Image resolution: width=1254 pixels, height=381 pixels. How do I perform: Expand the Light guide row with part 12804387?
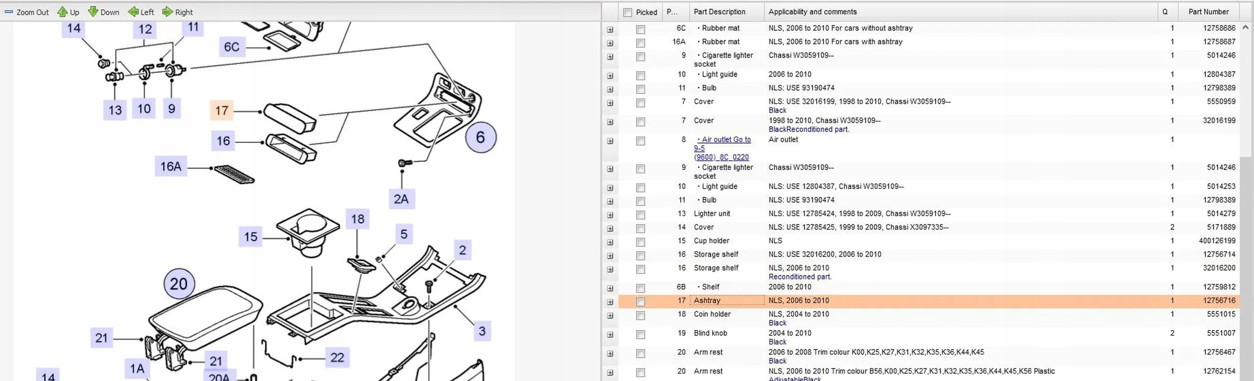tap(610, 76)
